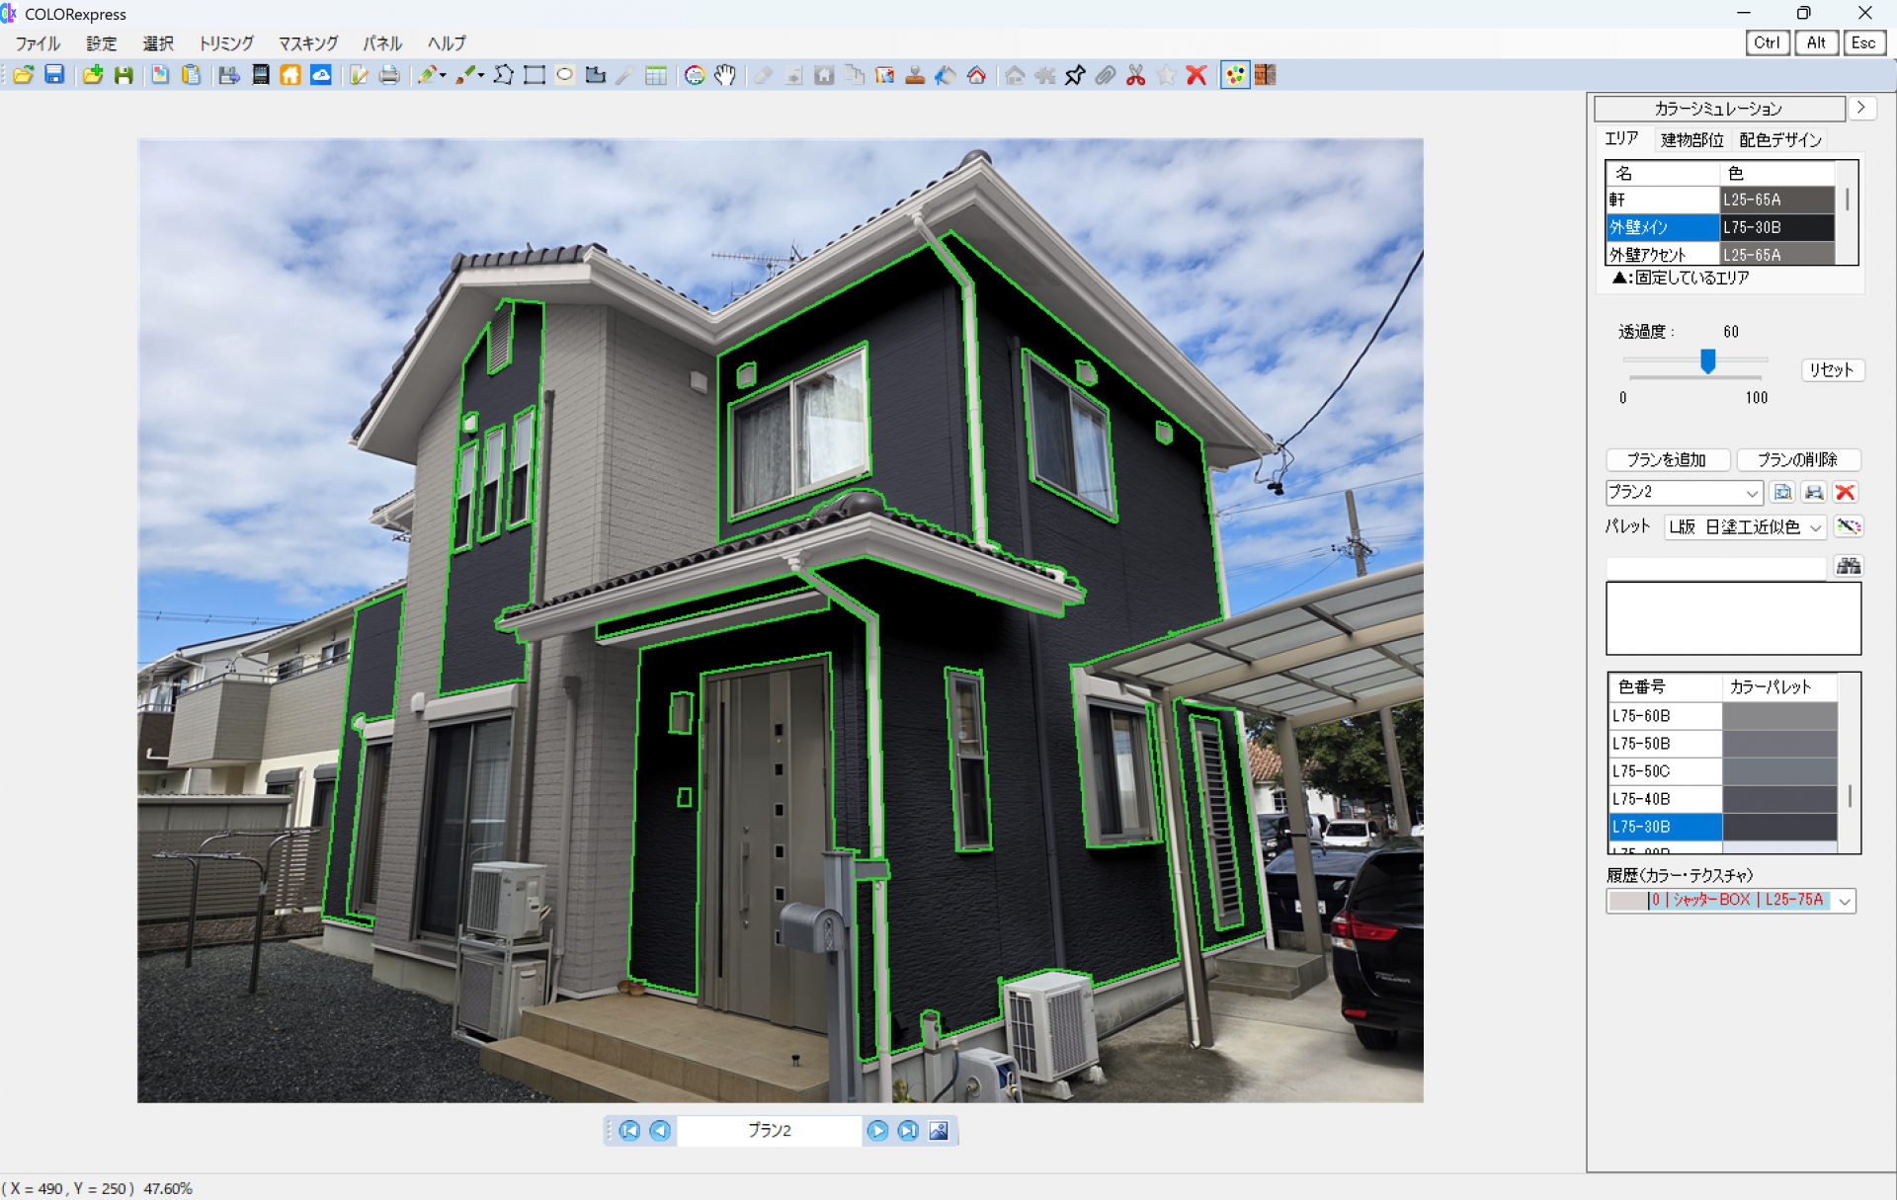This screenshot has width=1897, height=1200.
Task: Open the マスキング menu
Action: tap(307, 43)
